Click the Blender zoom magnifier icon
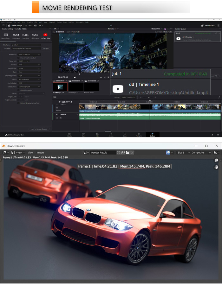222x285 pixels. point(217,161)
